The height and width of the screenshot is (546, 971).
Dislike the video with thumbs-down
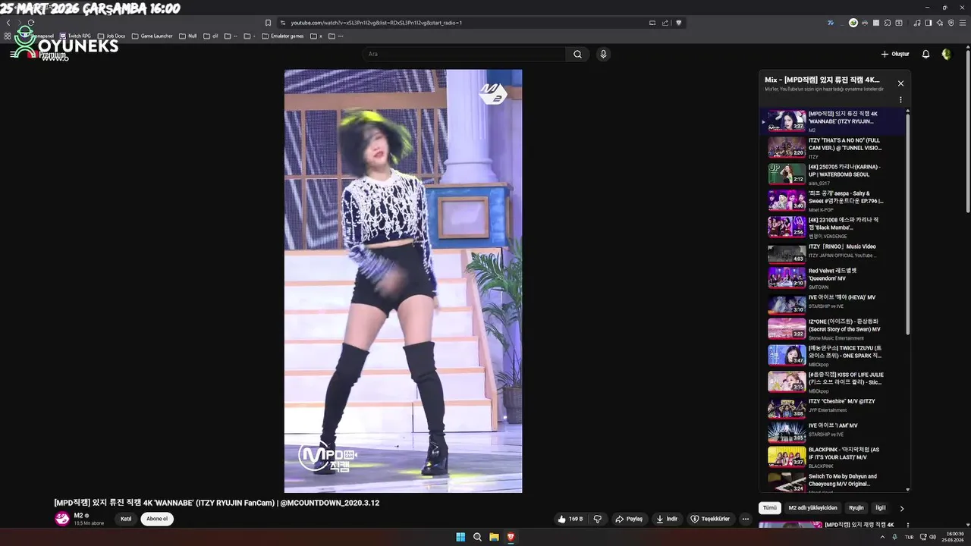598,519
